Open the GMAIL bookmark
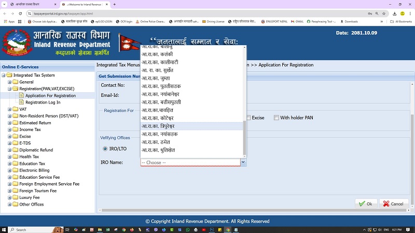The image size is (415, 233). pos(297,22)
